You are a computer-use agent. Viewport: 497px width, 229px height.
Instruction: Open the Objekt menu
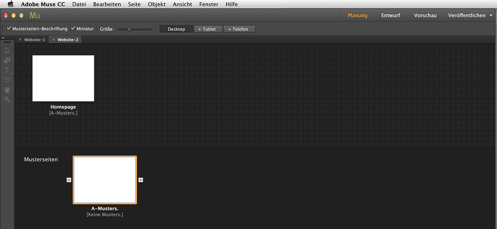157,4
